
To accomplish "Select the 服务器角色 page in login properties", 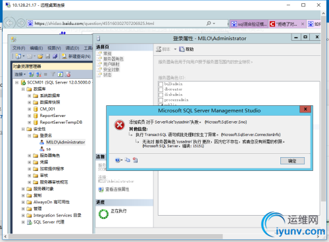I will [x=113, y=59].
